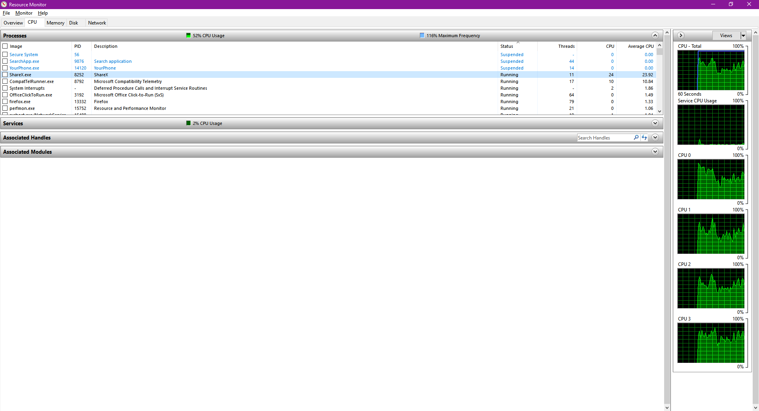
Task: Collapse the Processes section with its chevron
Action: (655, 35)
